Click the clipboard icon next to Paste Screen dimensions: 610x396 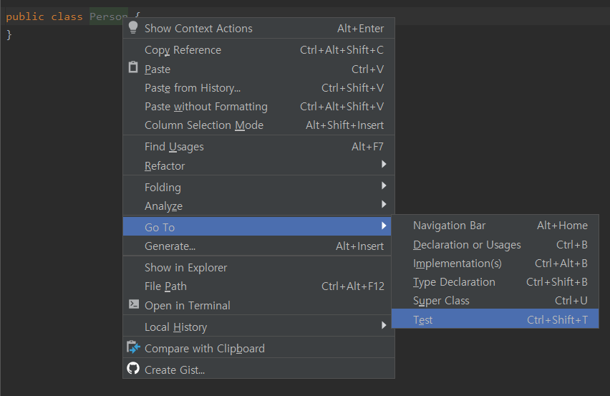[x=133, y=67]
